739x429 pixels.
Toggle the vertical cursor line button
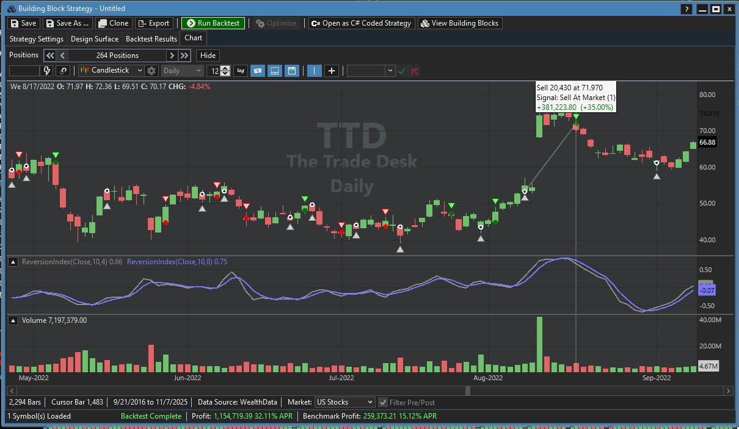coord(315,71)
